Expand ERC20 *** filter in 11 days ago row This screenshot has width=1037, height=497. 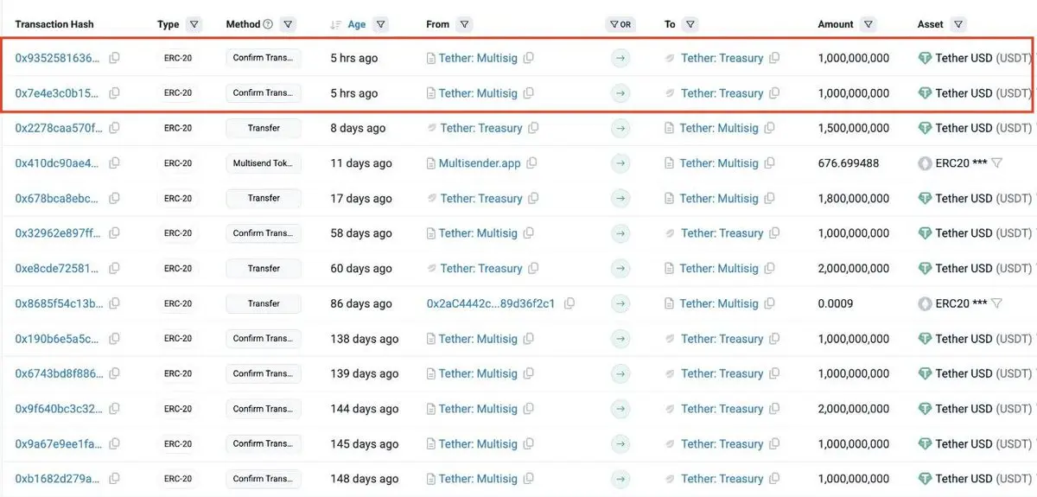(x=996, y=163)
